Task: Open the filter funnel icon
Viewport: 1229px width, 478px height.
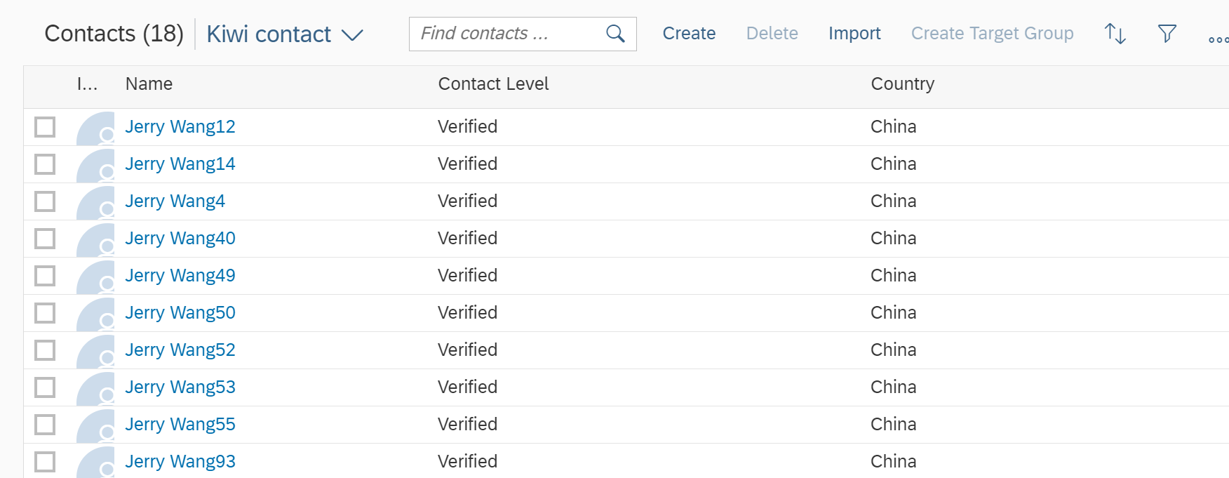Action: [1167, 34]
